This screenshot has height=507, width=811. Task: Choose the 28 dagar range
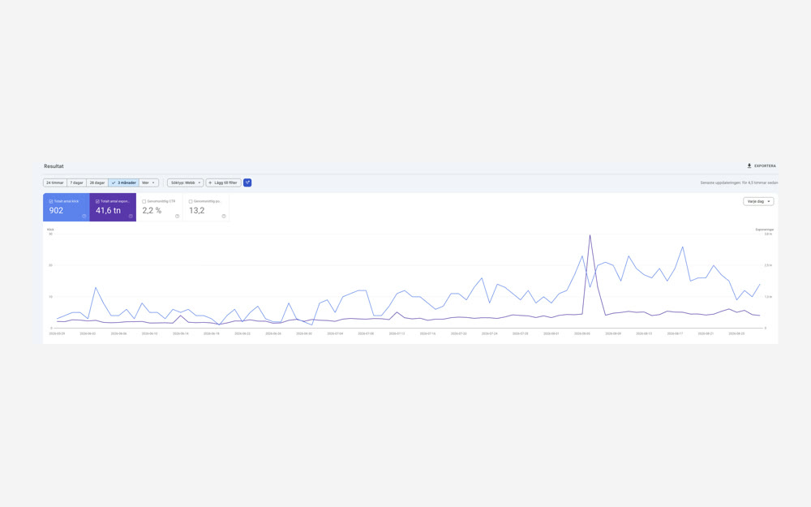coord(97,183)
